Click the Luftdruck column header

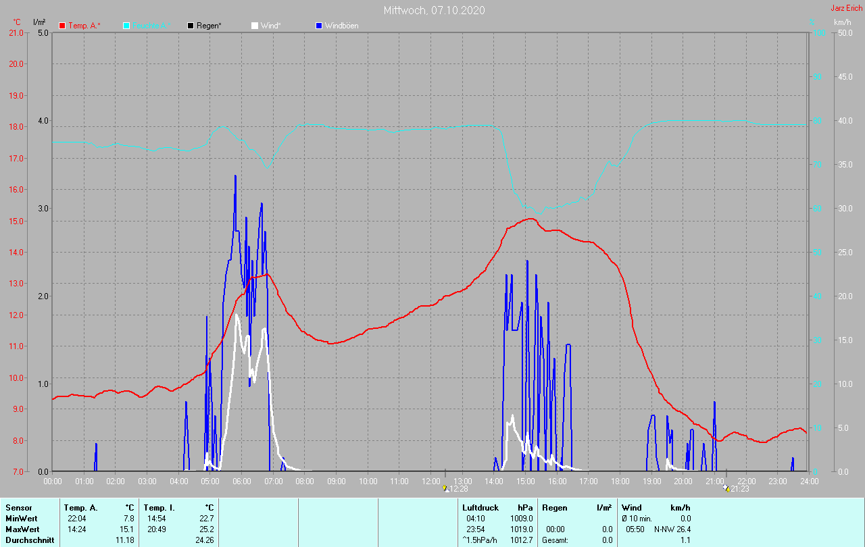[480, 508]
